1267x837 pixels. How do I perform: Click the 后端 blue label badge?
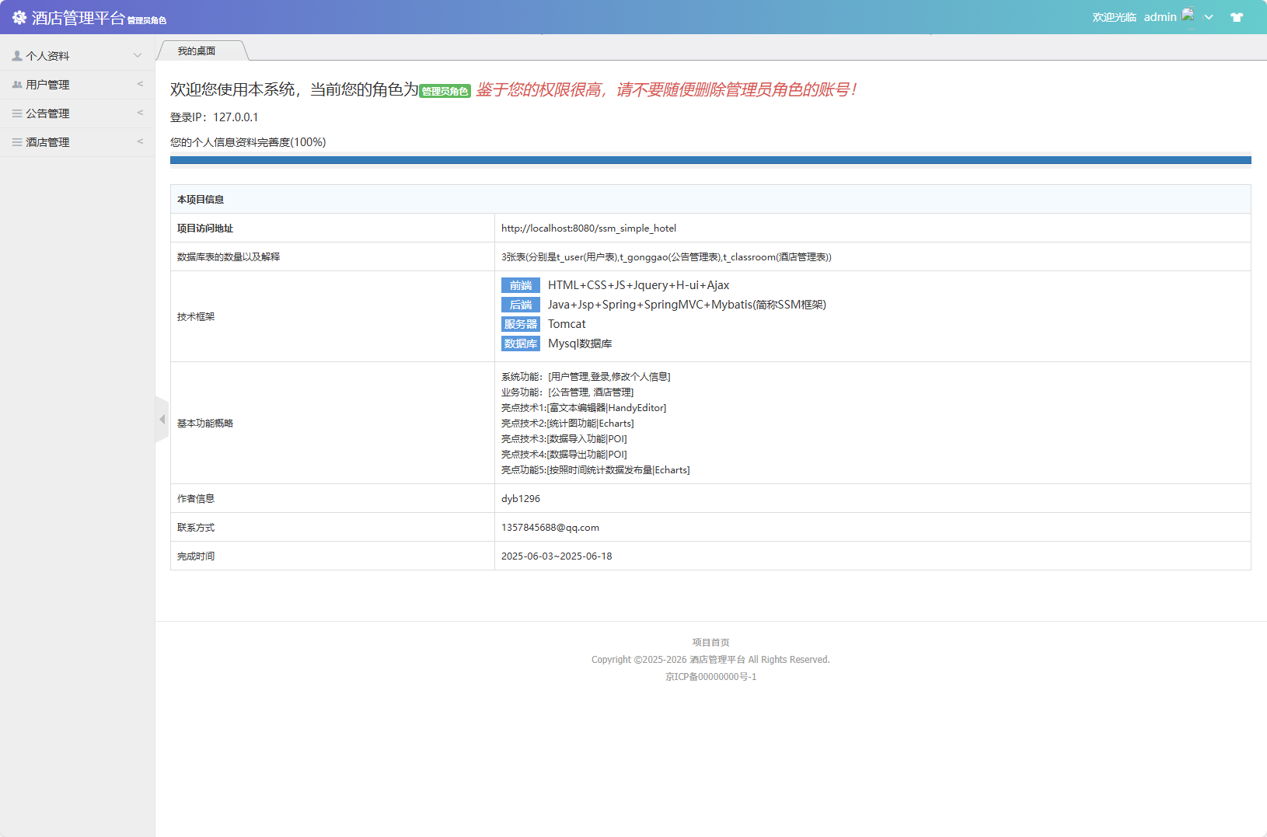pos(521,305)
